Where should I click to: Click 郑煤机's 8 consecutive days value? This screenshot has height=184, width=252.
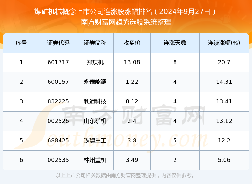click(x=175, y=62)
